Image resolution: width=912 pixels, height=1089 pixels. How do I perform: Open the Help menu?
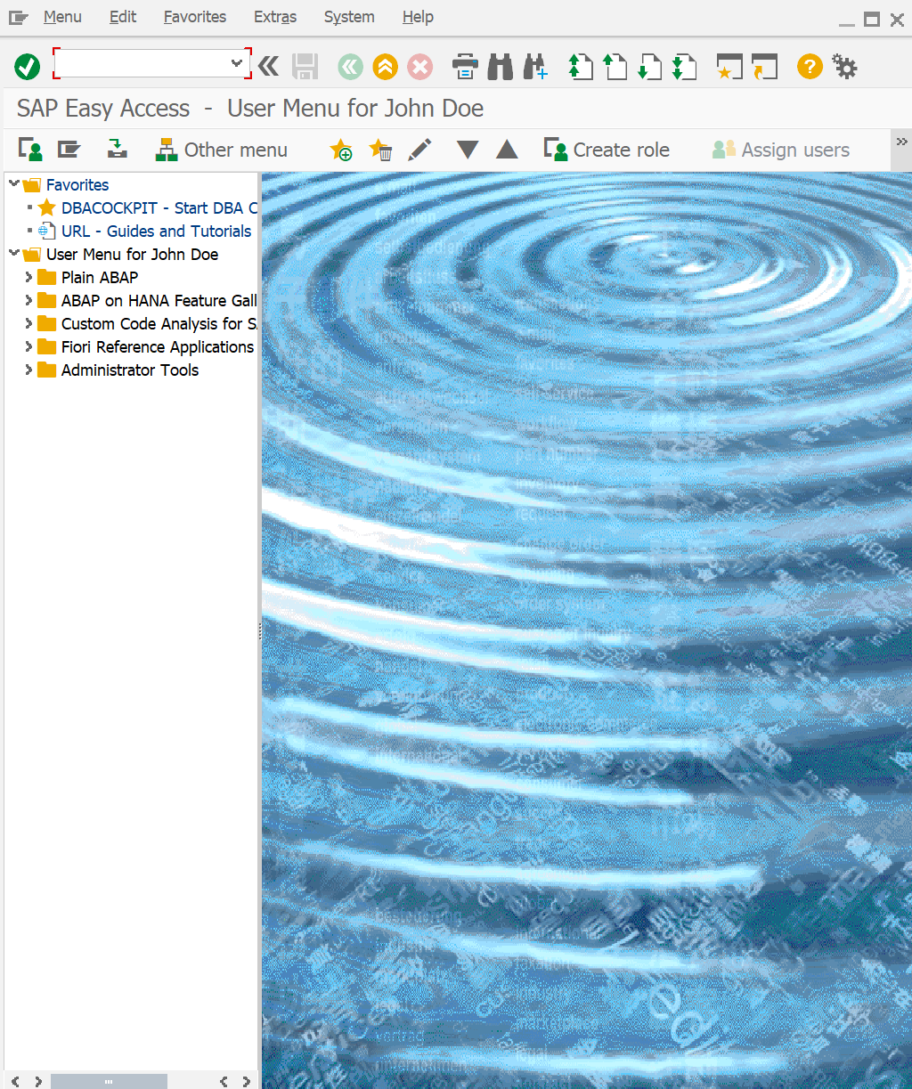point(418,17)
